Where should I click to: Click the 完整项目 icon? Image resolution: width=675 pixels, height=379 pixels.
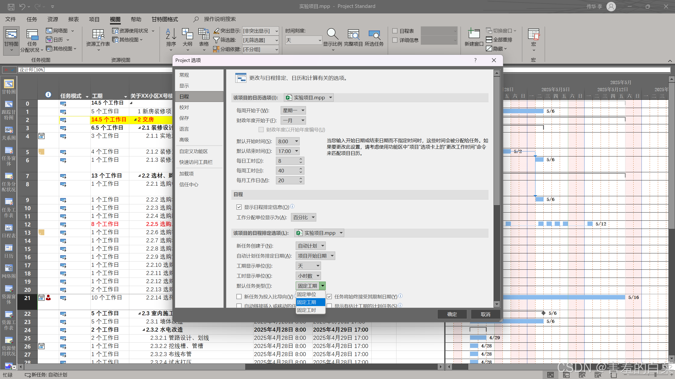[x=353, y=35]
